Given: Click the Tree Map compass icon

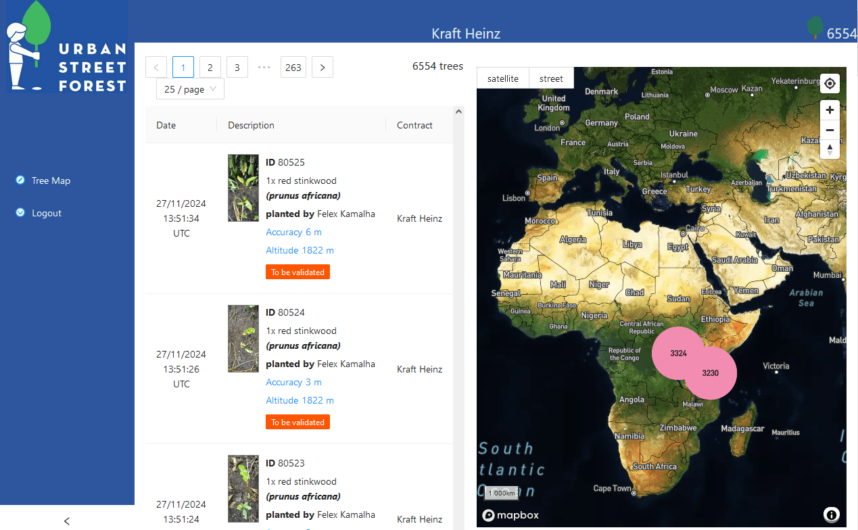Looking at the screenshot, I should click(x=20, y=180).
